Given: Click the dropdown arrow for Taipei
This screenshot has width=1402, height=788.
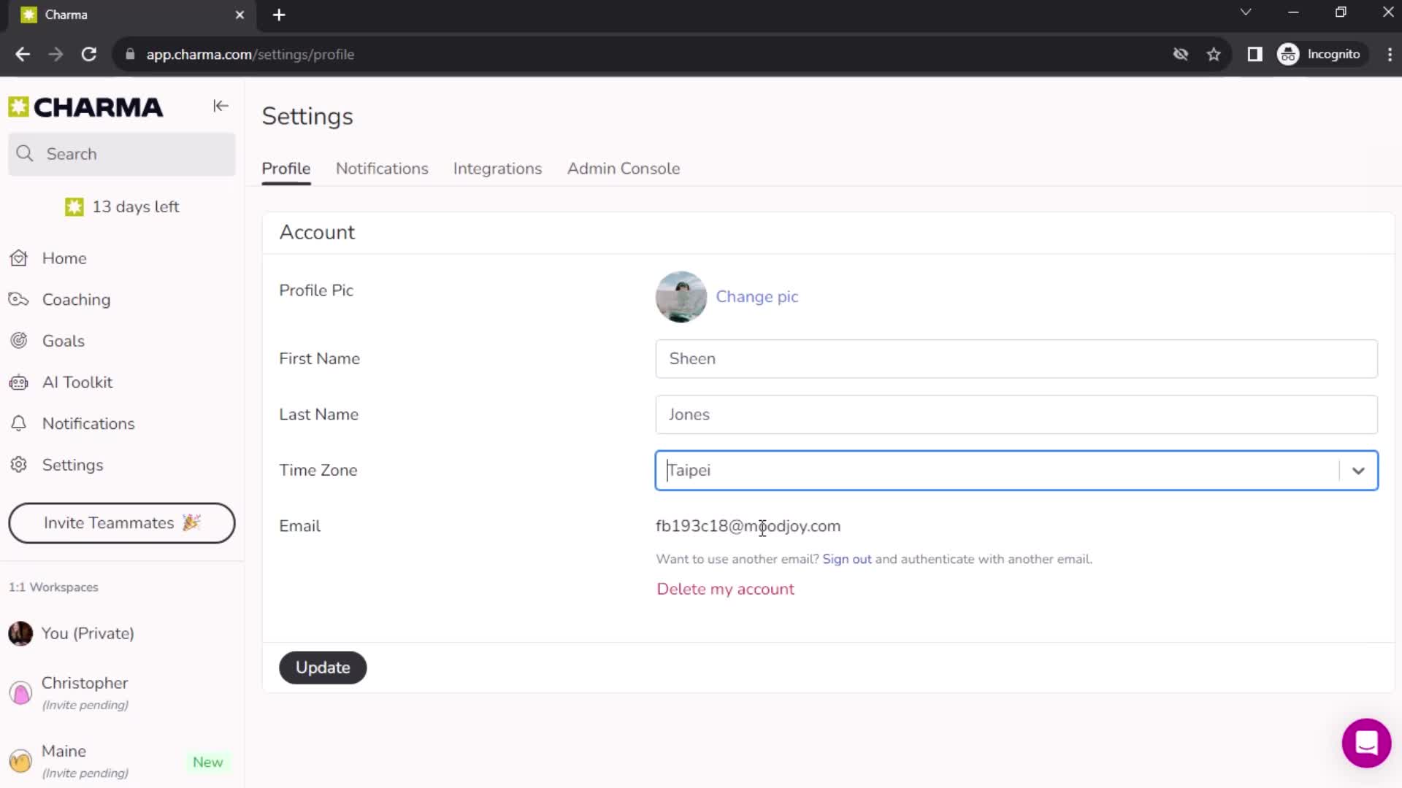Looking at the screenshot, I should (1359, 471).
